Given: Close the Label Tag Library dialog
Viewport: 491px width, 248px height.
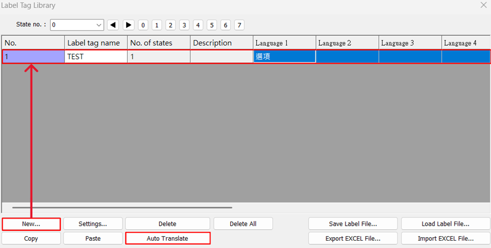Looking at the screenshot, I should pos(483,5).
